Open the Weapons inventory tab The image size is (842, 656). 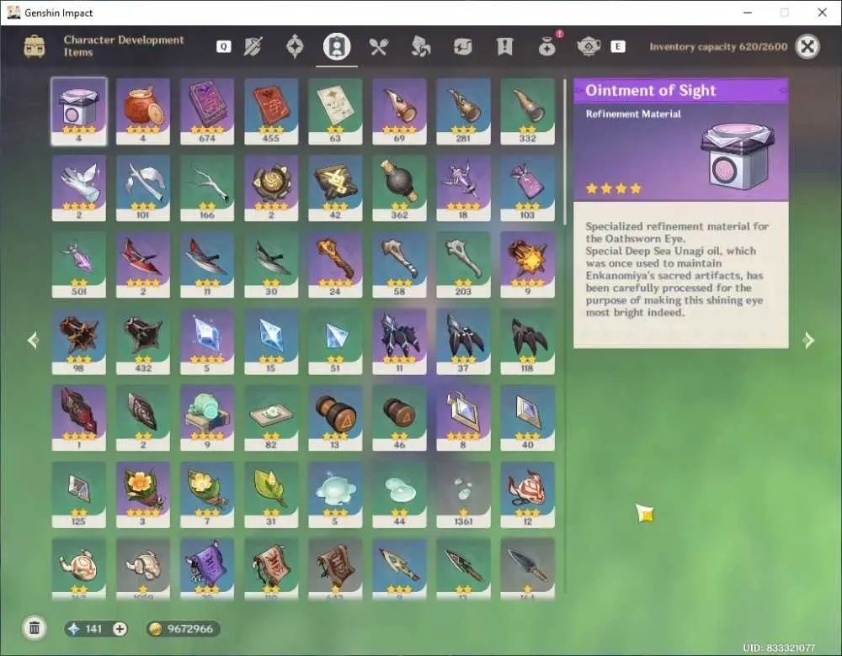[x=253, y=46]
